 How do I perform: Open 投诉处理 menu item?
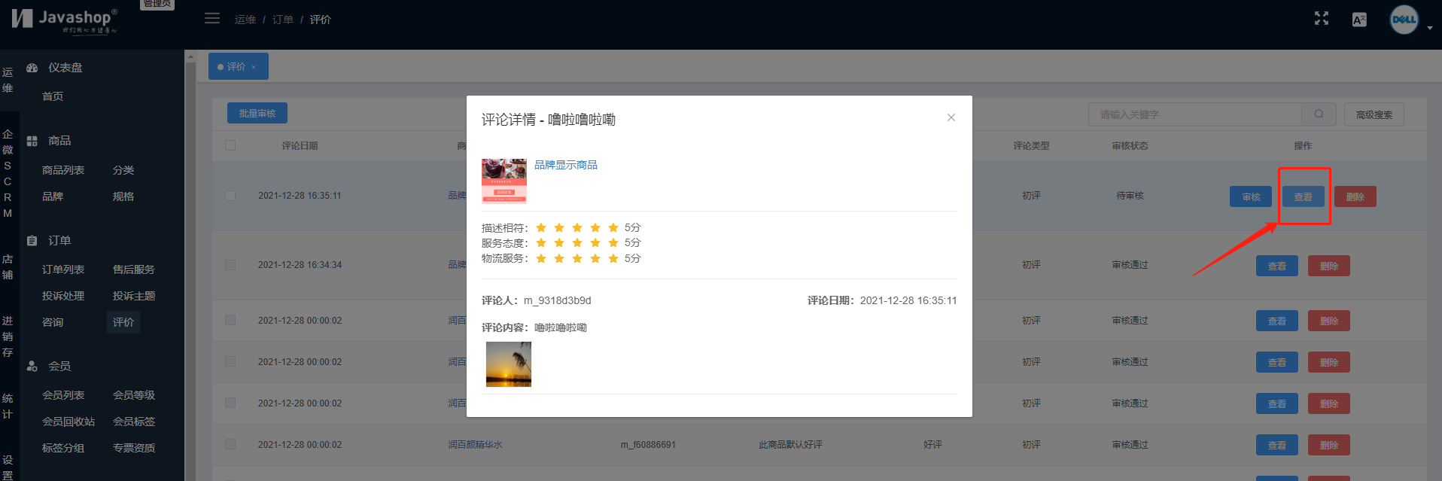63,296
